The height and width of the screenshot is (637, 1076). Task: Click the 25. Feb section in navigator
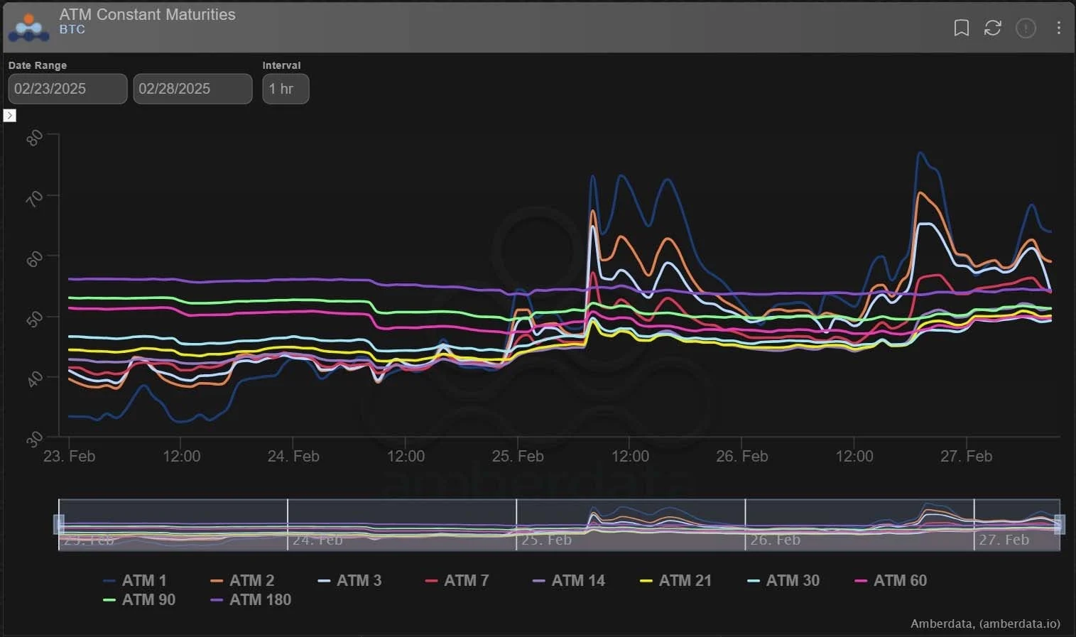[x=631, y=525]
